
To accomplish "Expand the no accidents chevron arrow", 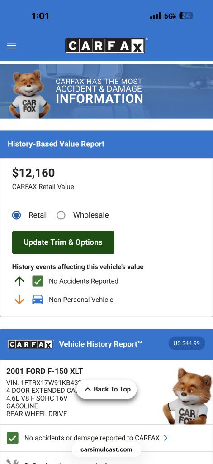I will (x=166, y=438).
